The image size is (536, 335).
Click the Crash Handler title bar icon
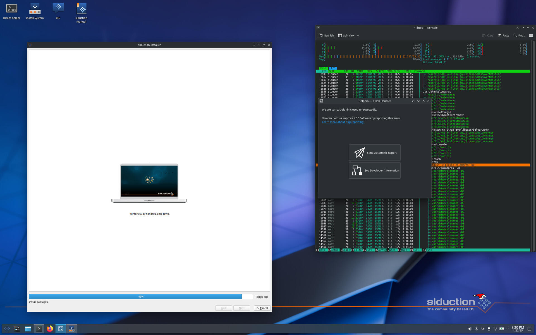pos(321,101)
